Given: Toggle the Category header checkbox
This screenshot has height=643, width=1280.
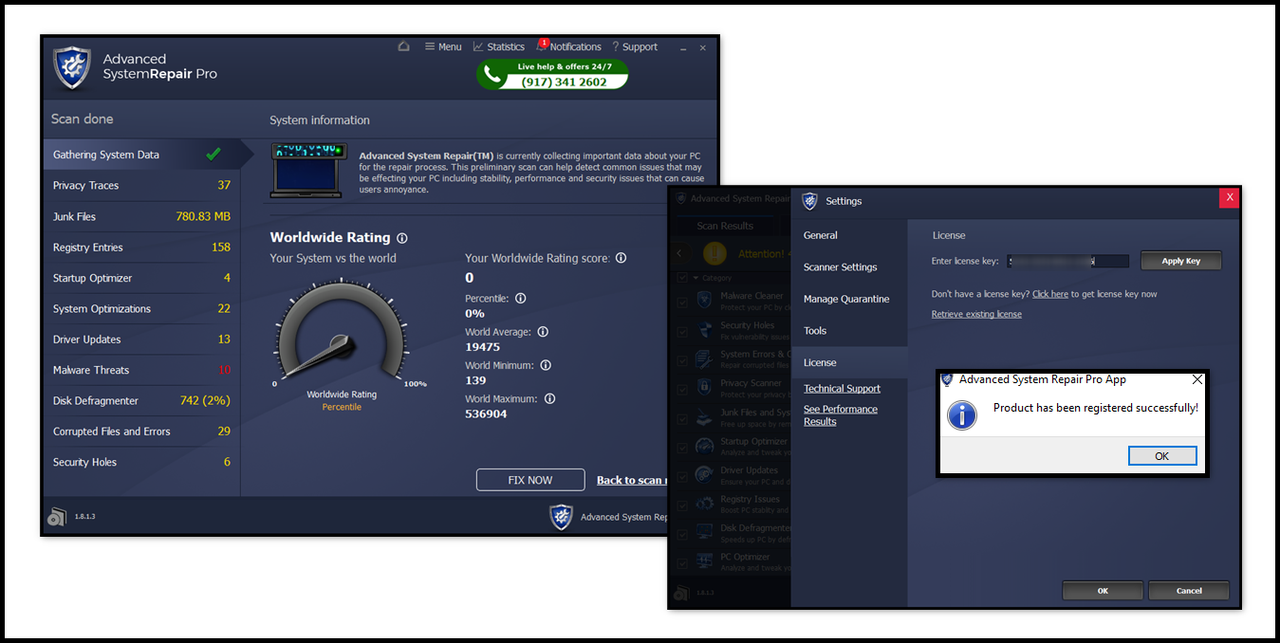Looking at the screenshot, I should tap(683, 278).
